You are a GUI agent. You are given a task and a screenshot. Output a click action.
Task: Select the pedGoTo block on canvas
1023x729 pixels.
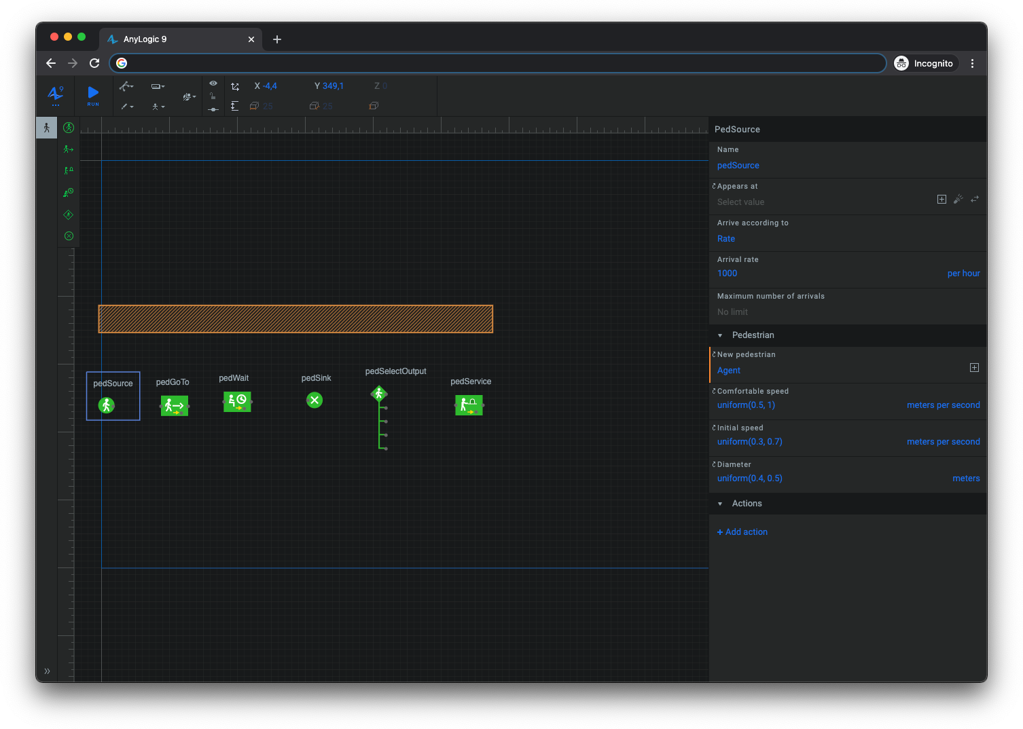[x=175, y=406]
